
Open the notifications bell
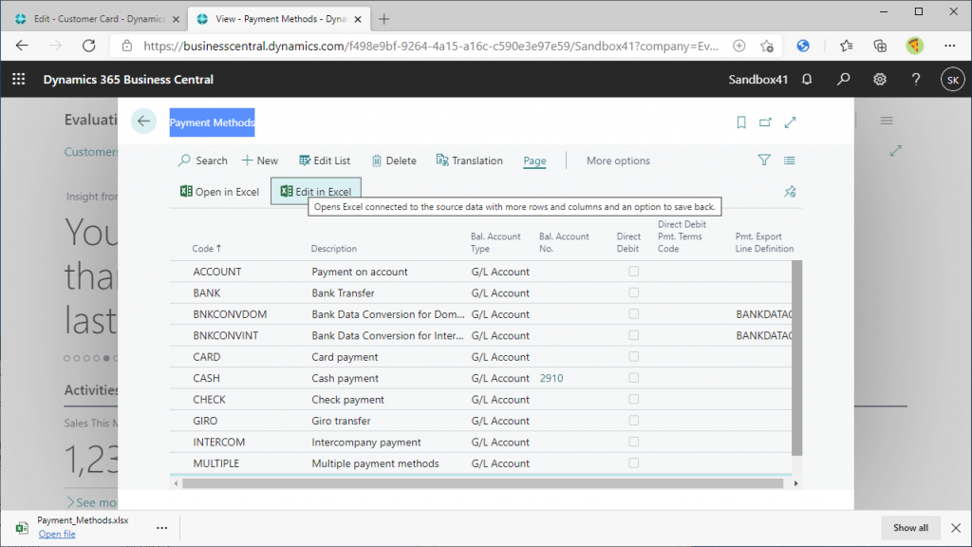pyautogui.click(x=807, y=80)
